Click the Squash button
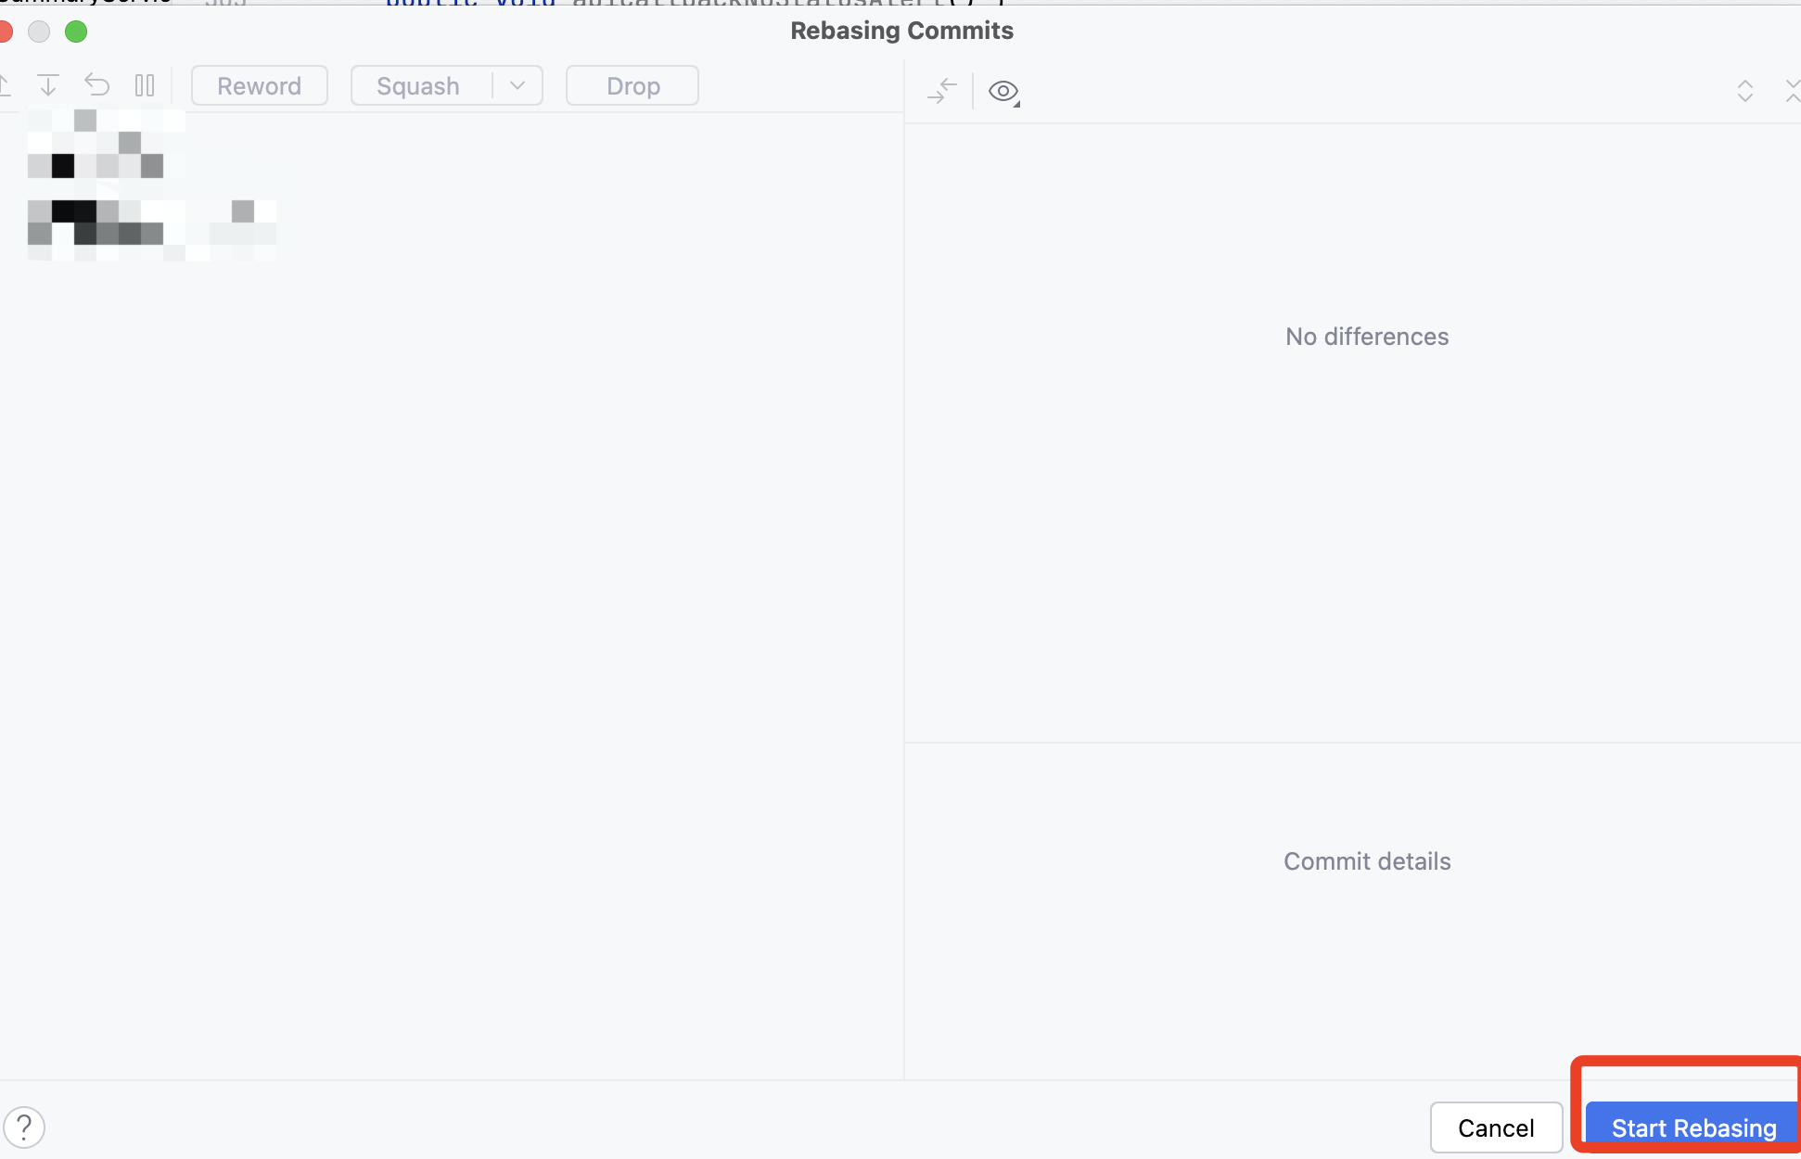 pos(418,85)
